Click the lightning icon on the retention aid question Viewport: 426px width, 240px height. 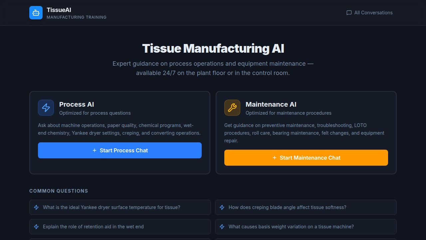click(36, 226)
